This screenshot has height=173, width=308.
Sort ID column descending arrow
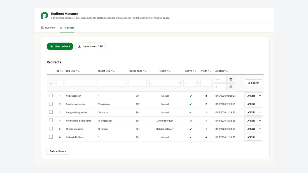click(60, 71)
